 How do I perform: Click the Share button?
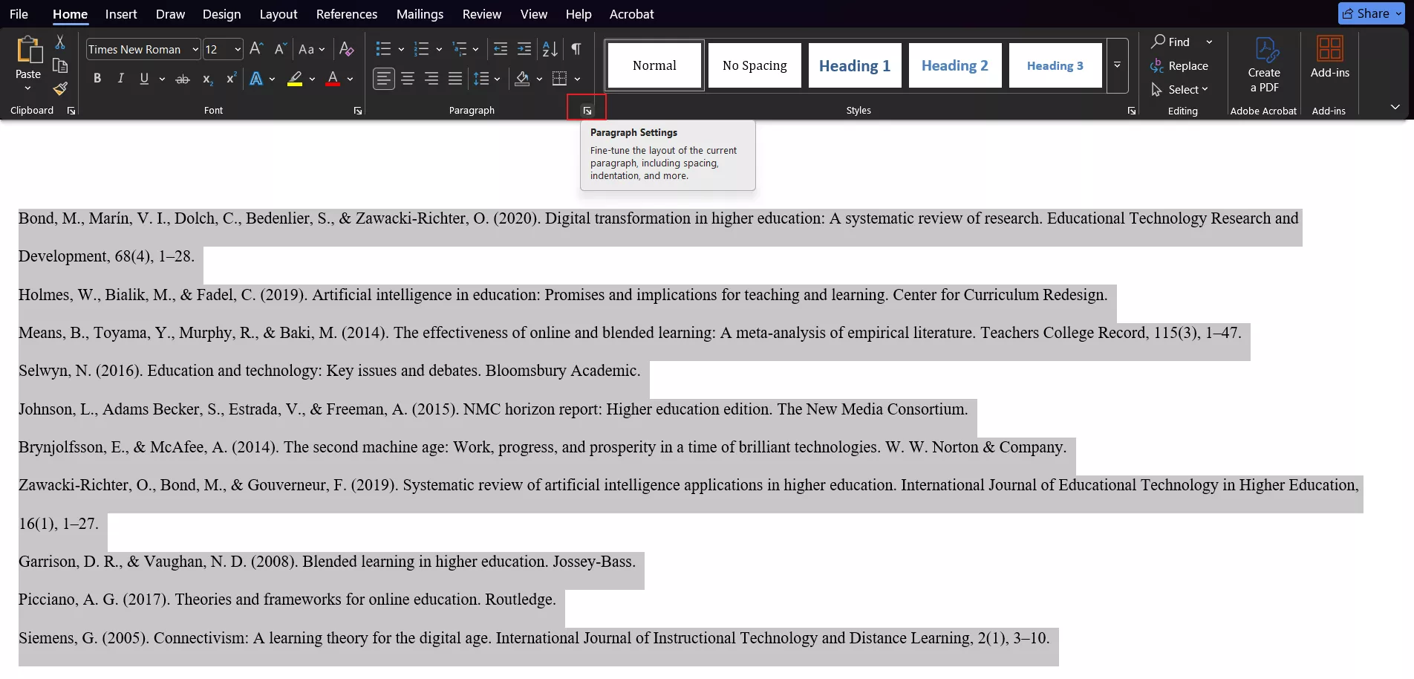click(x=1371, y=13)
